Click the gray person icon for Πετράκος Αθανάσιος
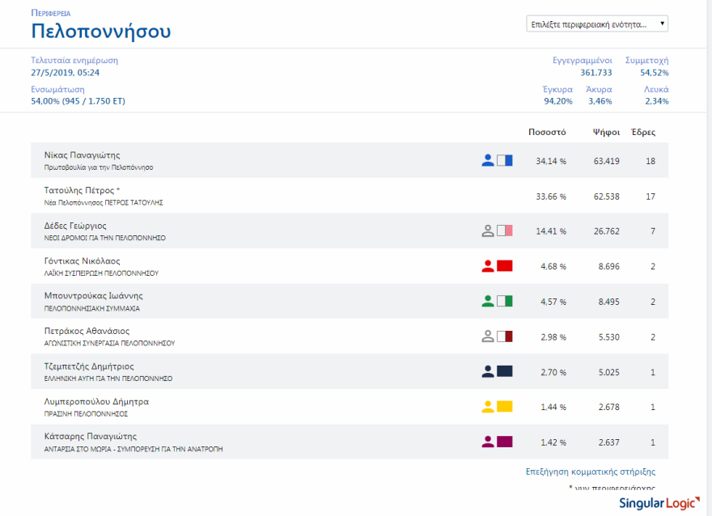Image resolution: width=712 pixels, height=516 pixels. (x=487, y=336)
